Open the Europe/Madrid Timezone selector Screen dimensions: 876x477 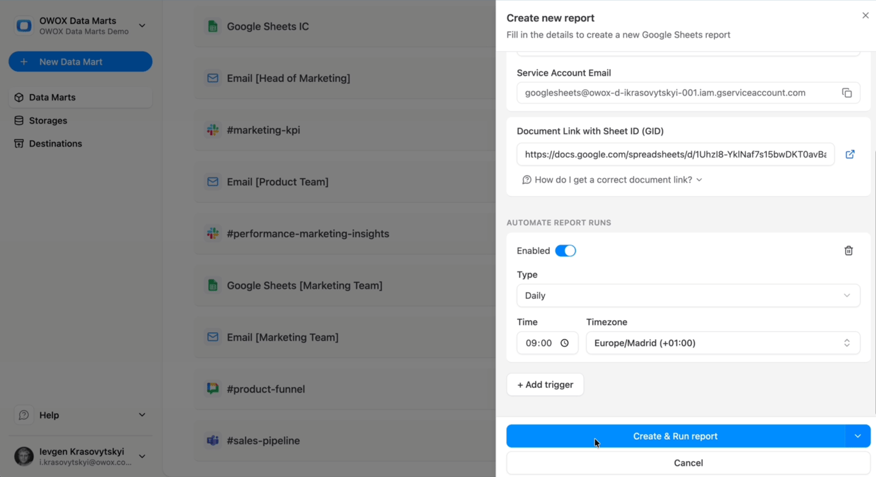coord(723,343)
